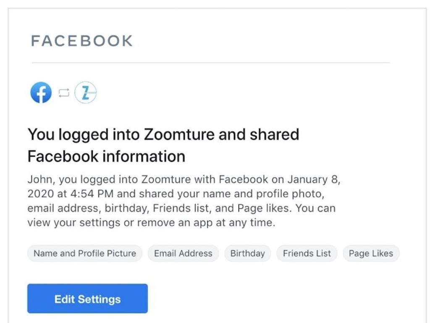The width and height of the screenshot is (430, 323).
Task: Click the '4:54 PM' time in the message
Action: [x=92, y=194]
